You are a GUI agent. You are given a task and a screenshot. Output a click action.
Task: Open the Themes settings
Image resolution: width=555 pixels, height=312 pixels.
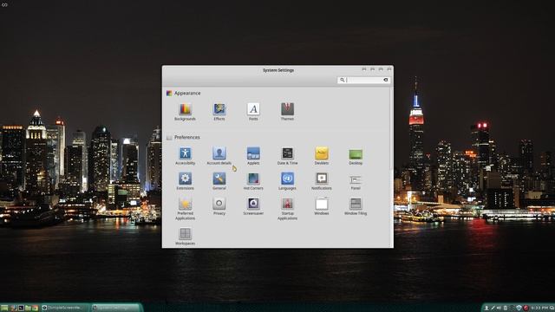287,112
